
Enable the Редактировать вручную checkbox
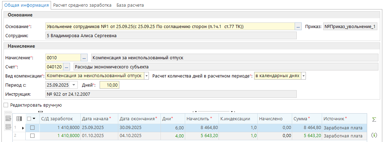point(6,105)
